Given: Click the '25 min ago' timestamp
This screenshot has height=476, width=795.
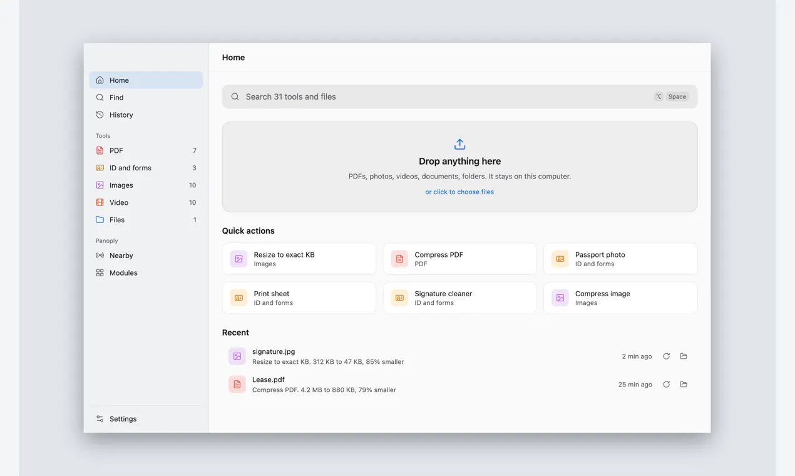Looking at the screenshot, I should coord(635,385).
